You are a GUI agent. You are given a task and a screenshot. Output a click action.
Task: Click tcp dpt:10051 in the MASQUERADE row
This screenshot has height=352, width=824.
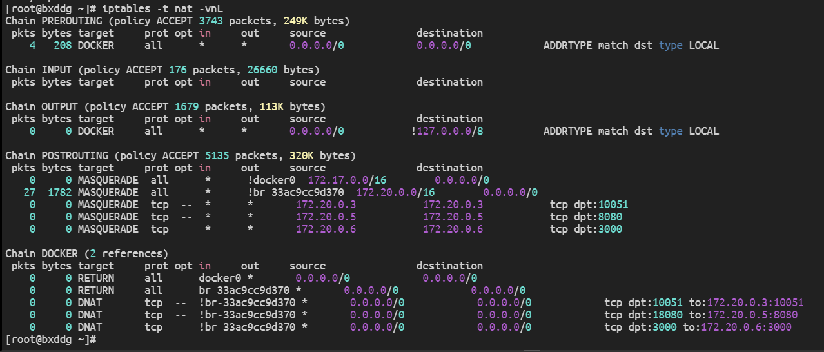(589, 204)
